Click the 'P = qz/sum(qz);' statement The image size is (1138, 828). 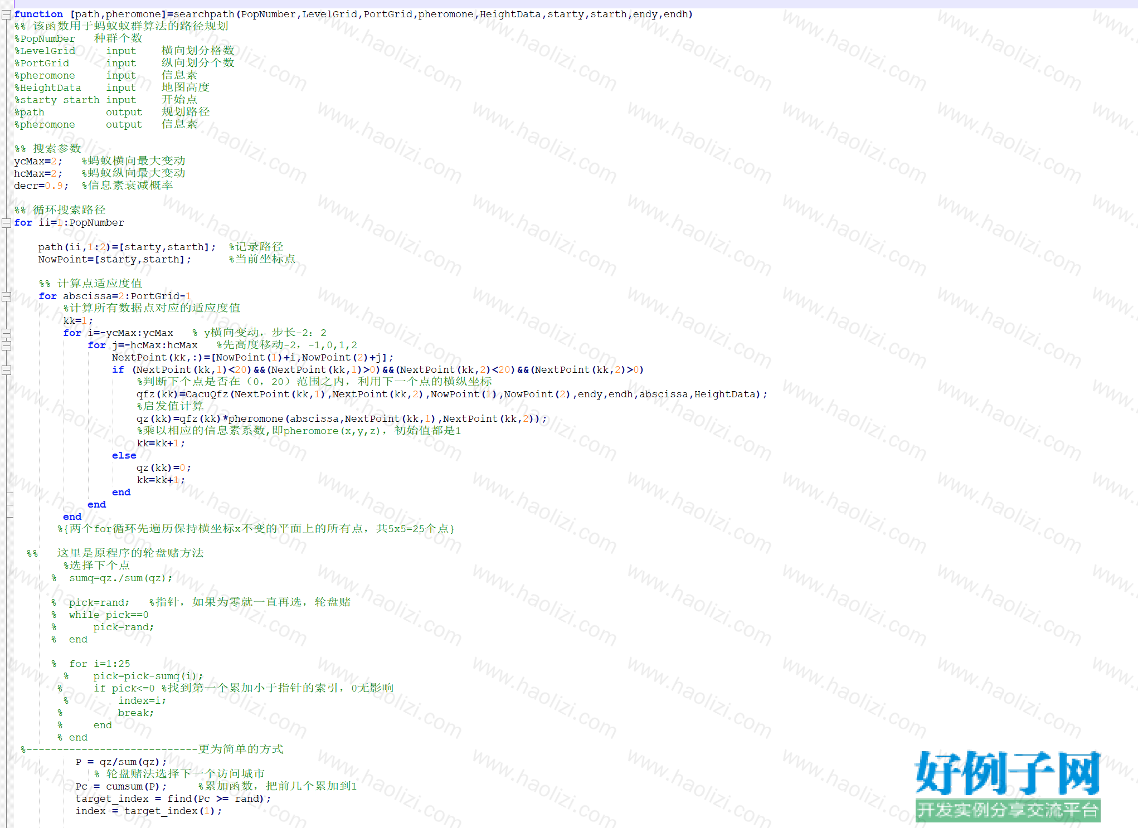point(121,762)
